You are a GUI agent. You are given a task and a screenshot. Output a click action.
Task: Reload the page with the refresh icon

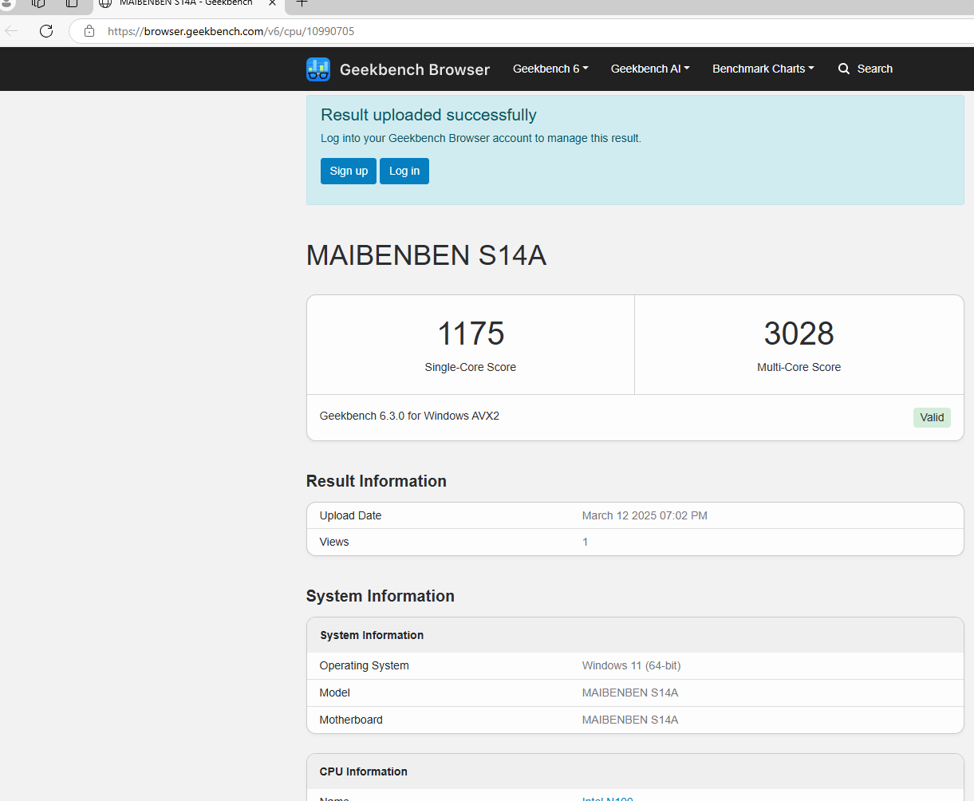(x=46, y=31)
